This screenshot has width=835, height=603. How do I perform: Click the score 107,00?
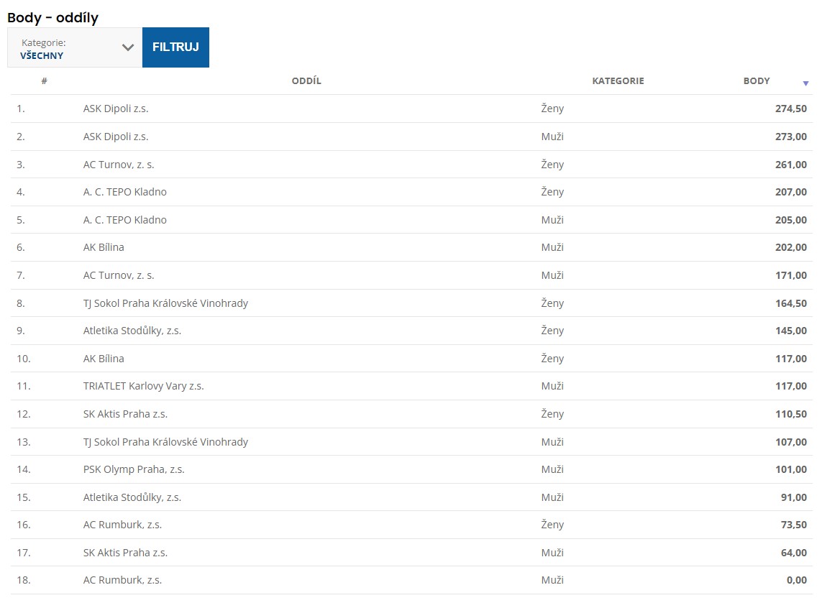[x=791, y=442]
